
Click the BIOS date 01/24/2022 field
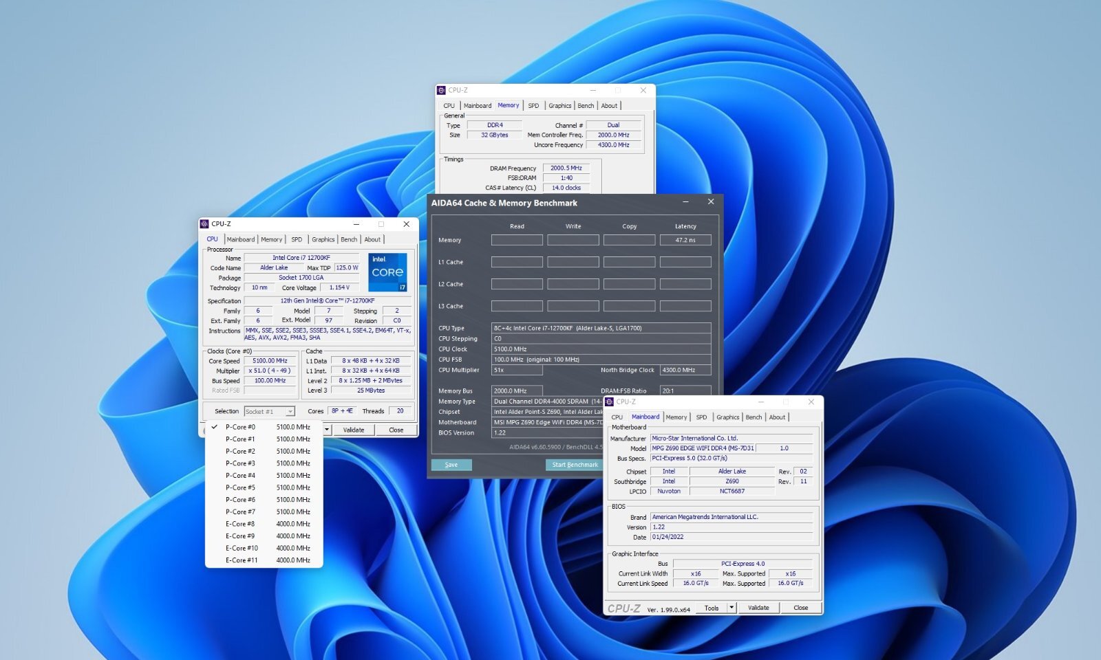pos(731,537)
